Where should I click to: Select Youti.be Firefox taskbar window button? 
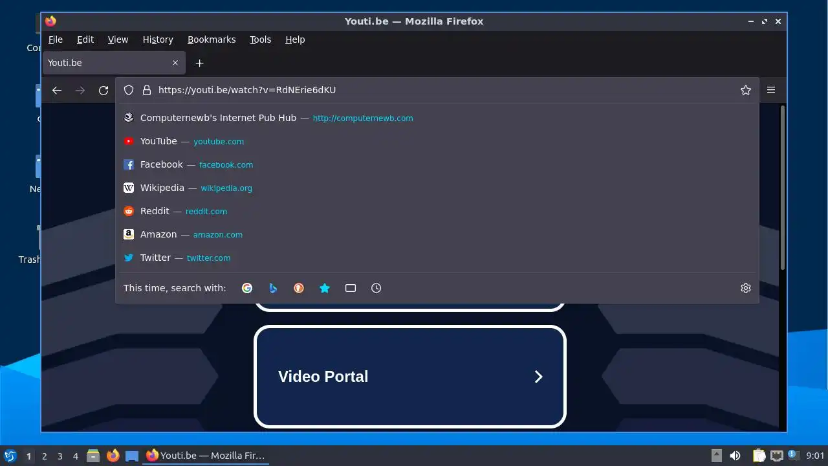pyautogui.click(x=206, y=456)
